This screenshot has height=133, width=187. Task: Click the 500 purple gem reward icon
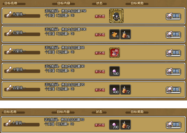tap(114, 71)
